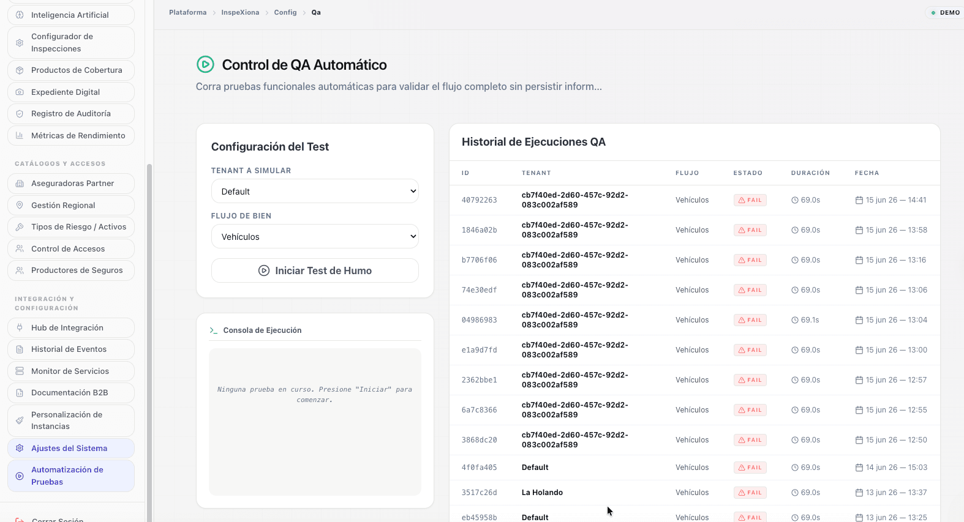The width and height of the screenshot is (964, 522).
Task: Click execution ID 6a7c8366
Action: tap(480, 410)
